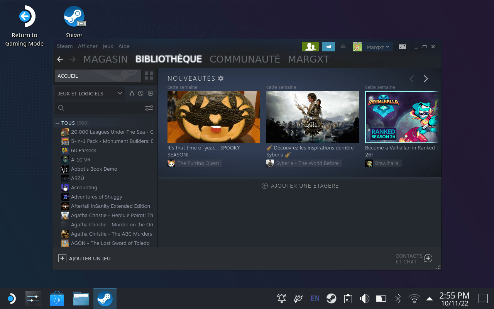
Task: Click the Margxt profile avatar
Action: 357,47
